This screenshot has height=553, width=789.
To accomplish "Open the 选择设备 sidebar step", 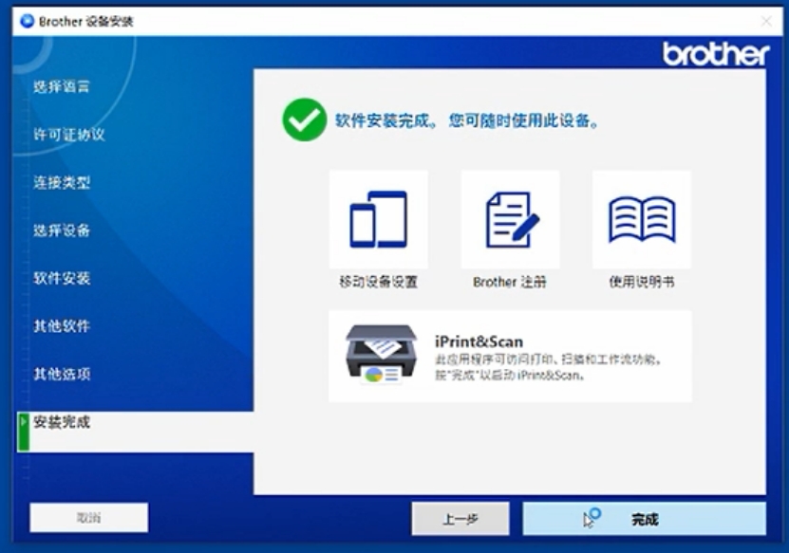I will [62, 230].
